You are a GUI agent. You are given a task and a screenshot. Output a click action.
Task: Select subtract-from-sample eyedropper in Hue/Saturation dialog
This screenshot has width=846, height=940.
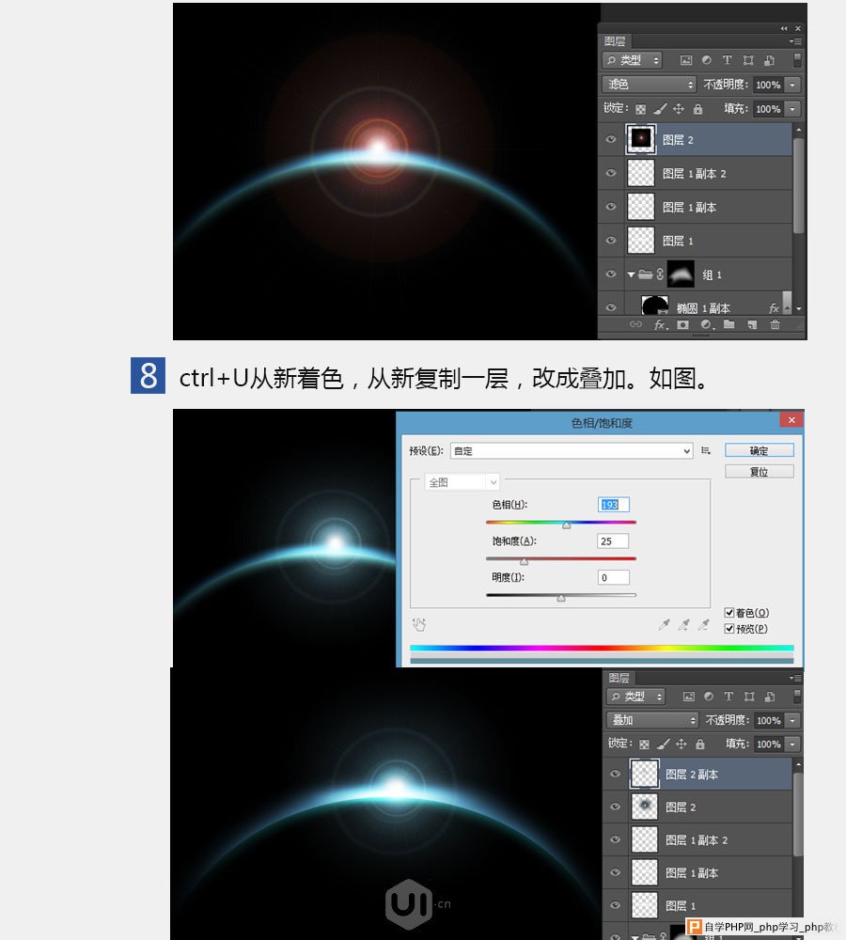click(704, 625)
